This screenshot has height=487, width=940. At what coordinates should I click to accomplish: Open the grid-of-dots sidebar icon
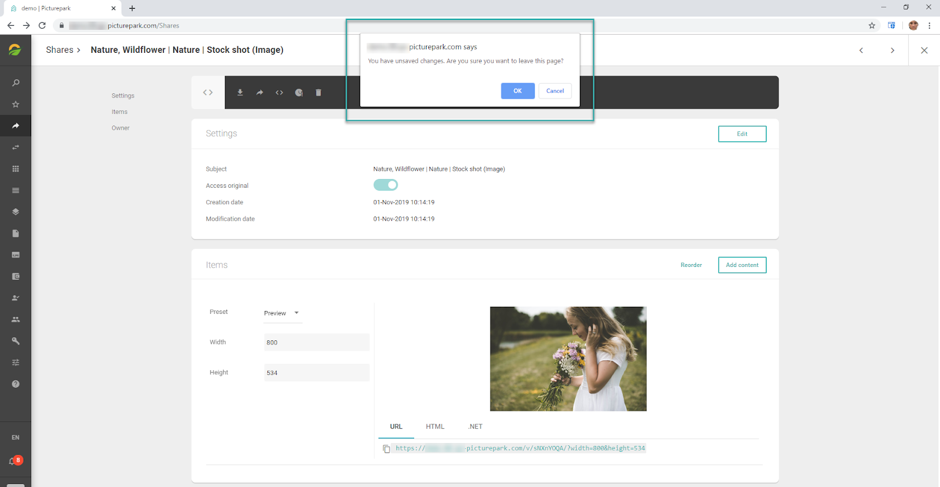point(16,169)
